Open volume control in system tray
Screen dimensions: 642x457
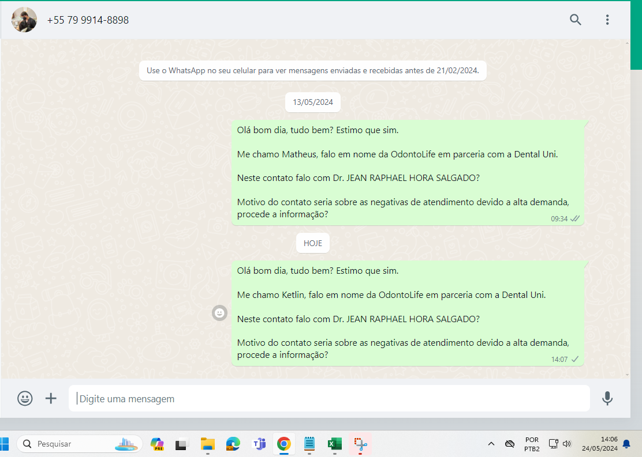tap(567, 444)
